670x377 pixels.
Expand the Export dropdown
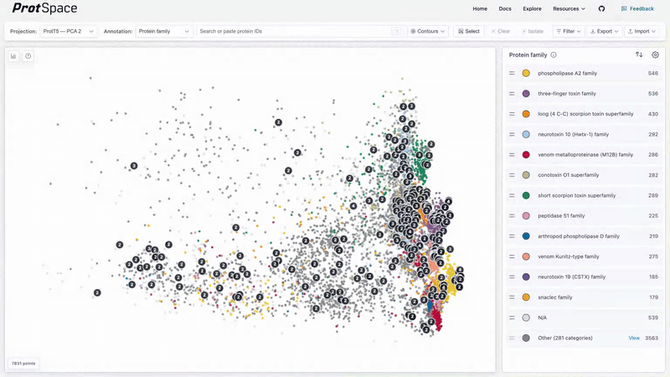(604, 31)
